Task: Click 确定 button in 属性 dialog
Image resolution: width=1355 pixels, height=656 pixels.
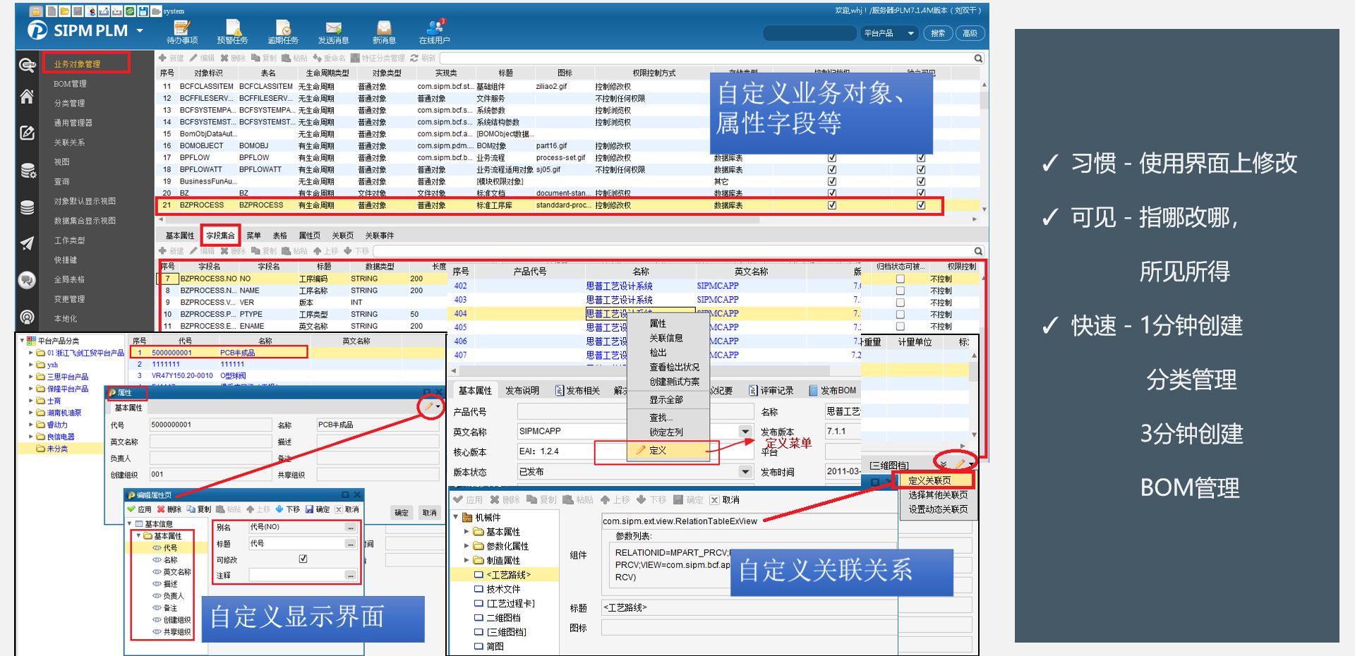Action: click(402, 513)
